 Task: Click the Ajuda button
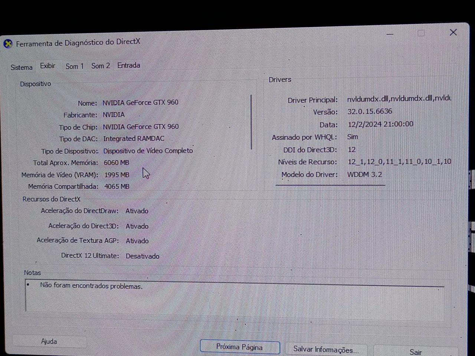[x=49, y=341]
